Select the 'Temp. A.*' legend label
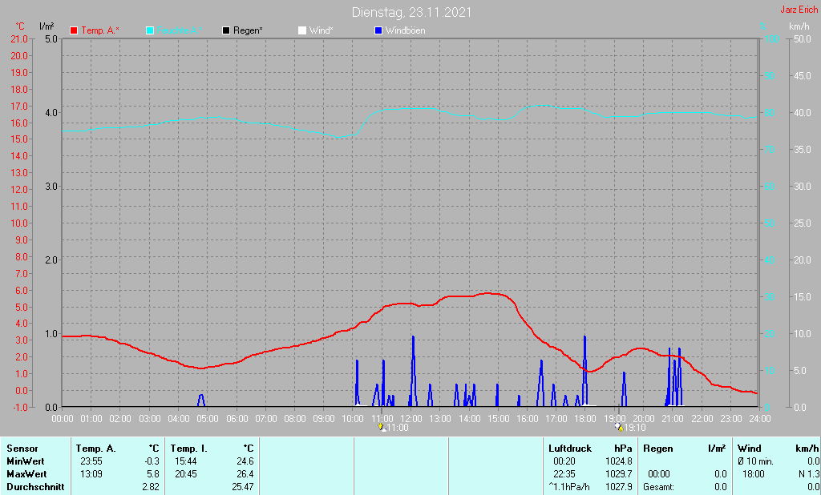The height and width of the screenshot is (495, 821). [100, 30]
